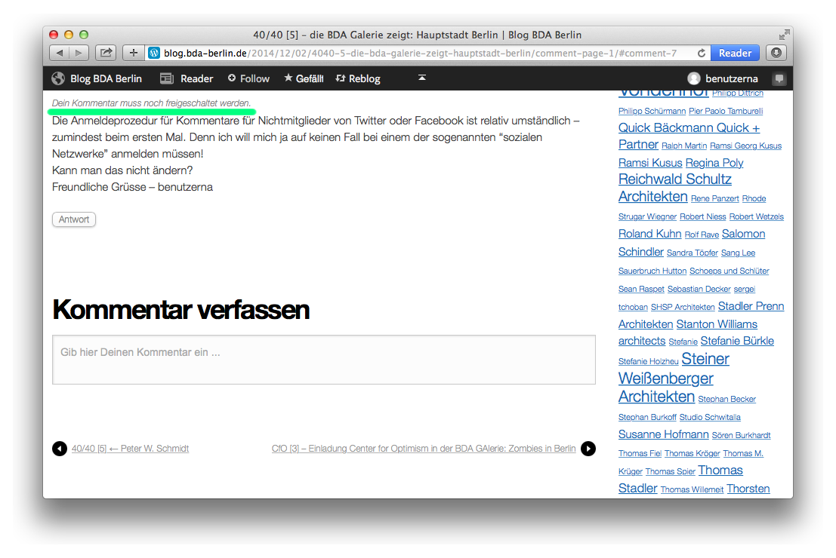Toggle the Gefällt star like button
This screenshot has width=836, height=558.
pos(304,78)
